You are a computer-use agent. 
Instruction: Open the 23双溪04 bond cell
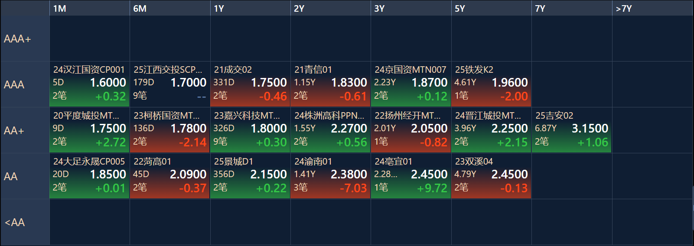click(x=491, y=176)
